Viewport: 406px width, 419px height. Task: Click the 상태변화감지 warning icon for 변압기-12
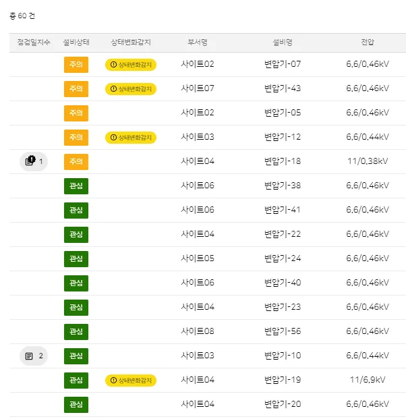tap(113, 138)
